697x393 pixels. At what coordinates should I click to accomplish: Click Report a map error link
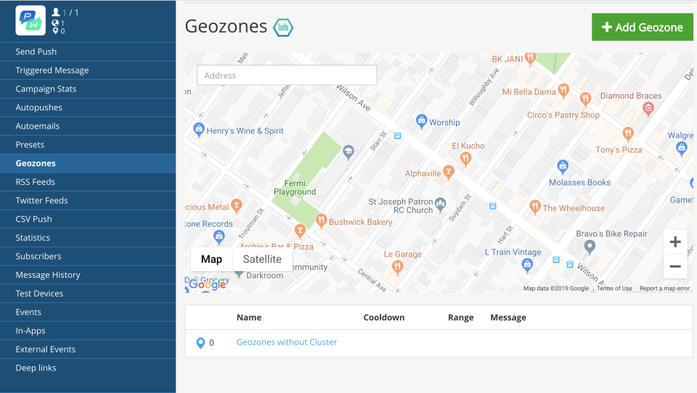(x=664, y=288)
